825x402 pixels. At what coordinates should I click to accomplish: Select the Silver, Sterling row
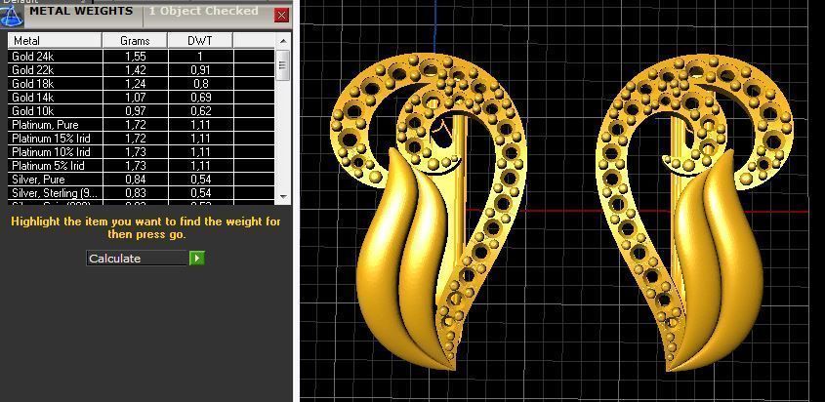point(141,193)
